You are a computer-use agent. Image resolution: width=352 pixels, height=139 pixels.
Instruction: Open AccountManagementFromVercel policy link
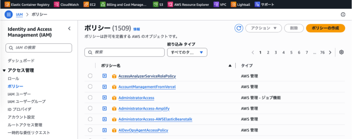pyautogui.click(x=147, y=87)
